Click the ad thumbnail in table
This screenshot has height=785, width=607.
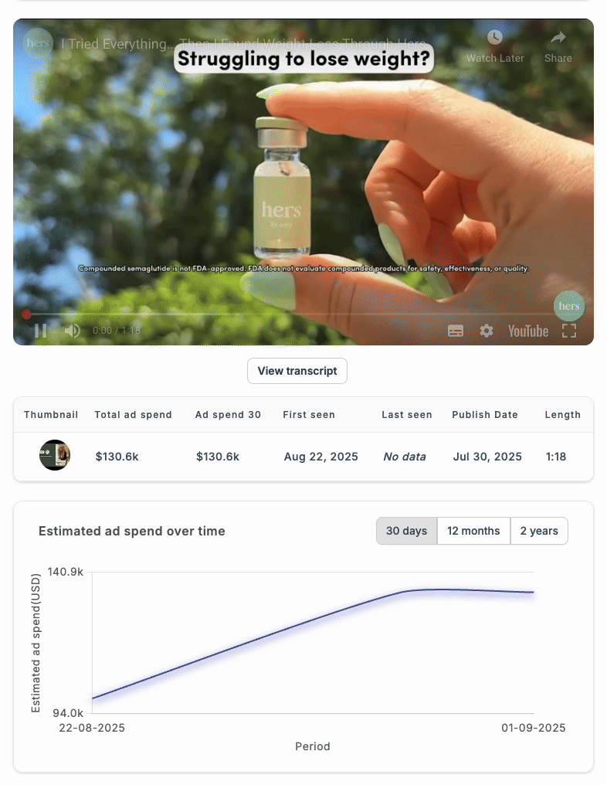pyautogui.click(x=55, y=455)
